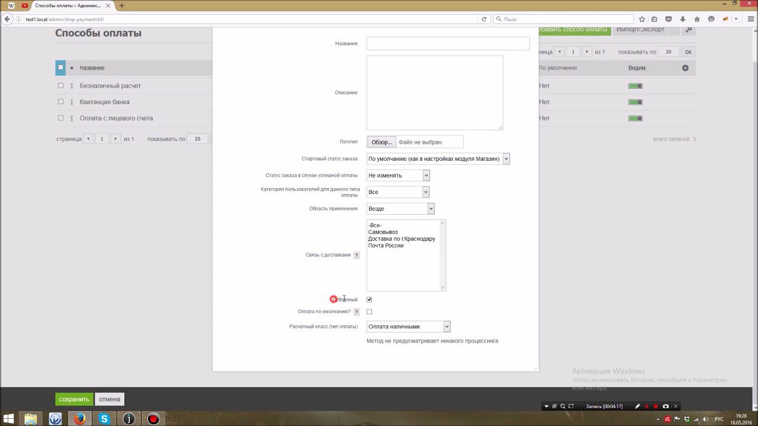Toggle visibility for Оплата с лицевого счета row

635,118
